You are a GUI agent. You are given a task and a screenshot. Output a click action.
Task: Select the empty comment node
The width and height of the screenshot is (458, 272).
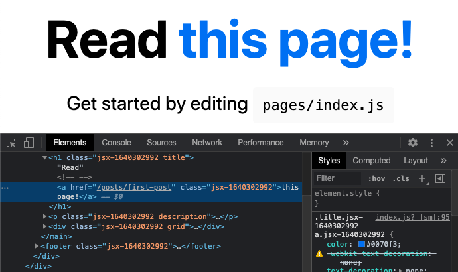74,177
